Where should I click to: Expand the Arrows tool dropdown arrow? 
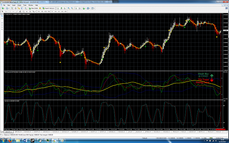[x=35, y=11]
